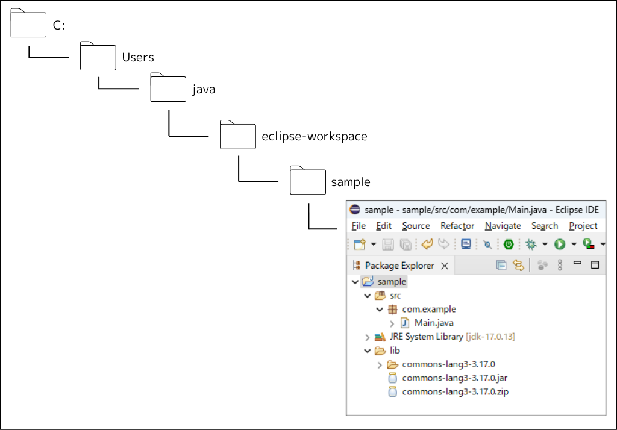The width and height of the screenshot is (617, 430).
Task: Open the Navigate menu
Action: pos(503,226)
